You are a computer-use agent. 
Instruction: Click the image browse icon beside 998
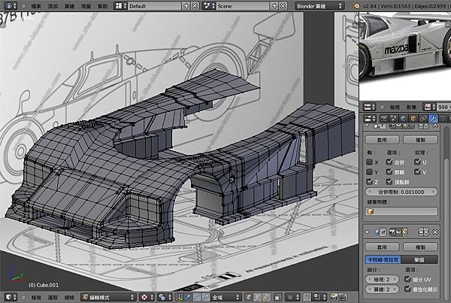point(430,107)
